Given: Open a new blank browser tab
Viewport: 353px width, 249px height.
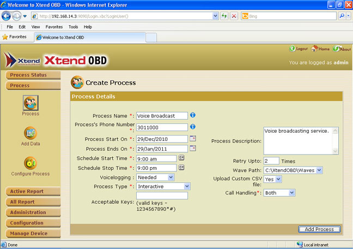Looking at the screenshot, I should (151, 38).
